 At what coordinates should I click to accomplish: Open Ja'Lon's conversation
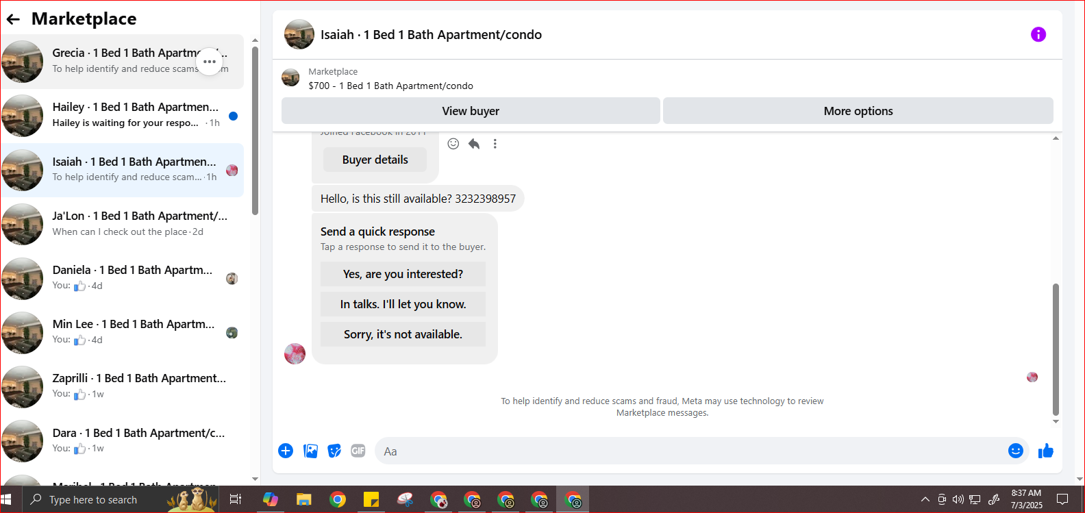(x=122, y=224)
